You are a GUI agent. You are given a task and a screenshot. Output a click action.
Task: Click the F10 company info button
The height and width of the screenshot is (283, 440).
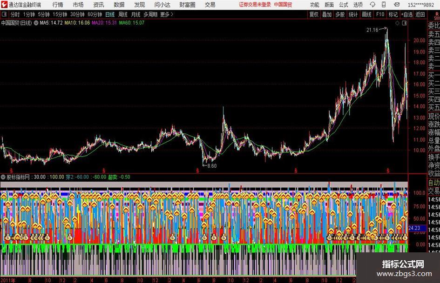(x=380, y=14)
